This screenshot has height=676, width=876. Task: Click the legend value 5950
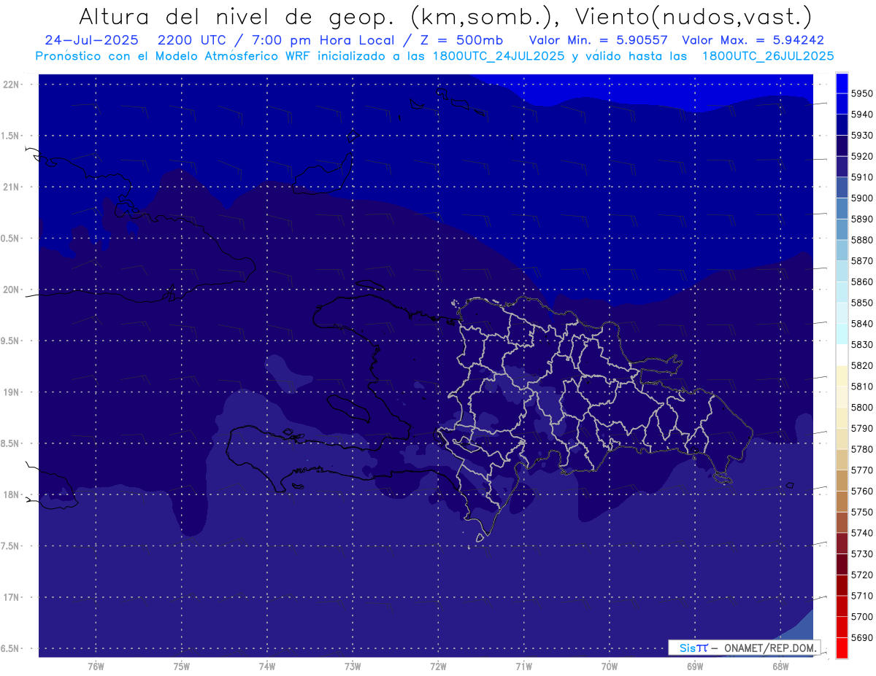coord(862,93)
